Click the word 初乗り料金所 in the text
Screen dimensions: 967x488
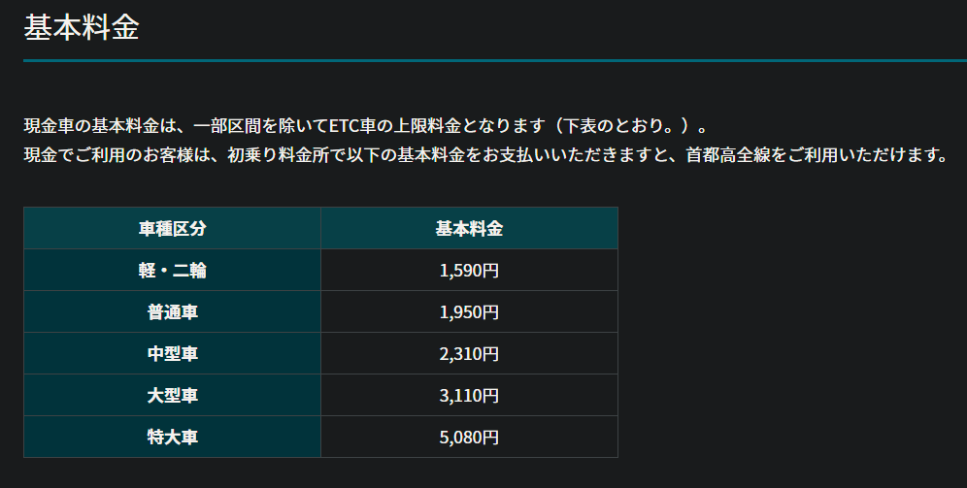[x=278, y=154]
